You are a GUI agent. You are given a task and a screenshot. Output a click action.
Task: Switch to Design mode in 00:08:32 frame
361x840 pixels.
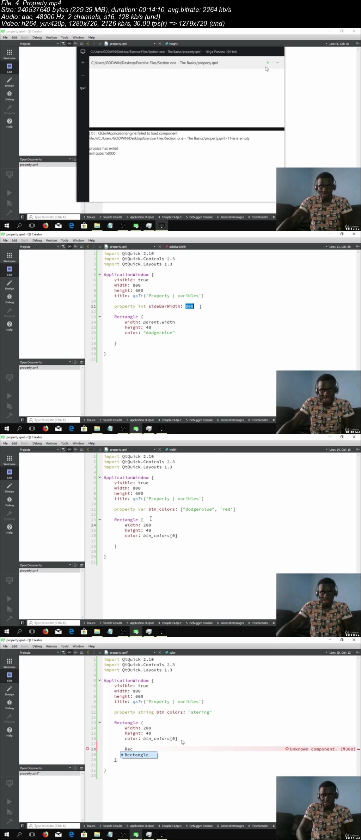[10, 488]
